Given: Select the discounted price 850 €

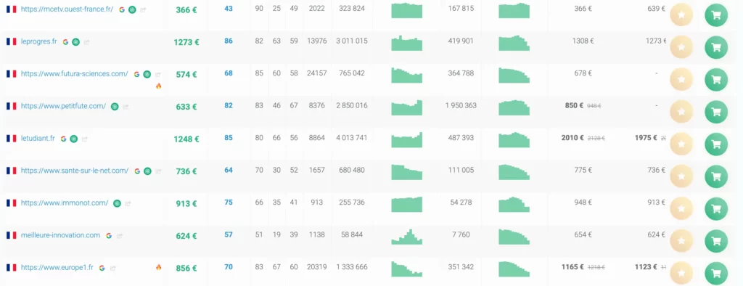Looking at the screenshot, I should pyautogui.click(x=575, y=105).
